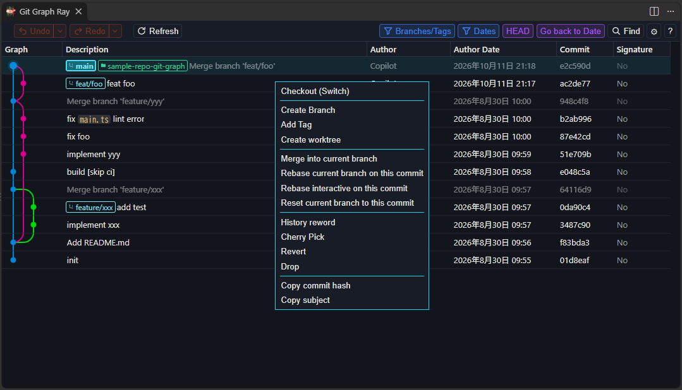Select commit "implement xxx"

coord(93,225)
